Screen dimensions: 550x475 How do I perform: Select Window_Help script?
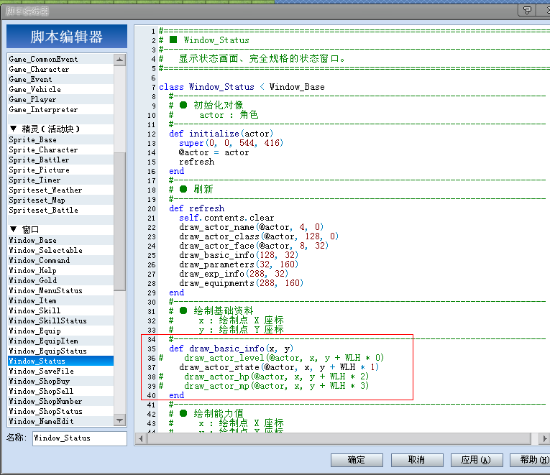pyautogui.click(x=60, y=270)
